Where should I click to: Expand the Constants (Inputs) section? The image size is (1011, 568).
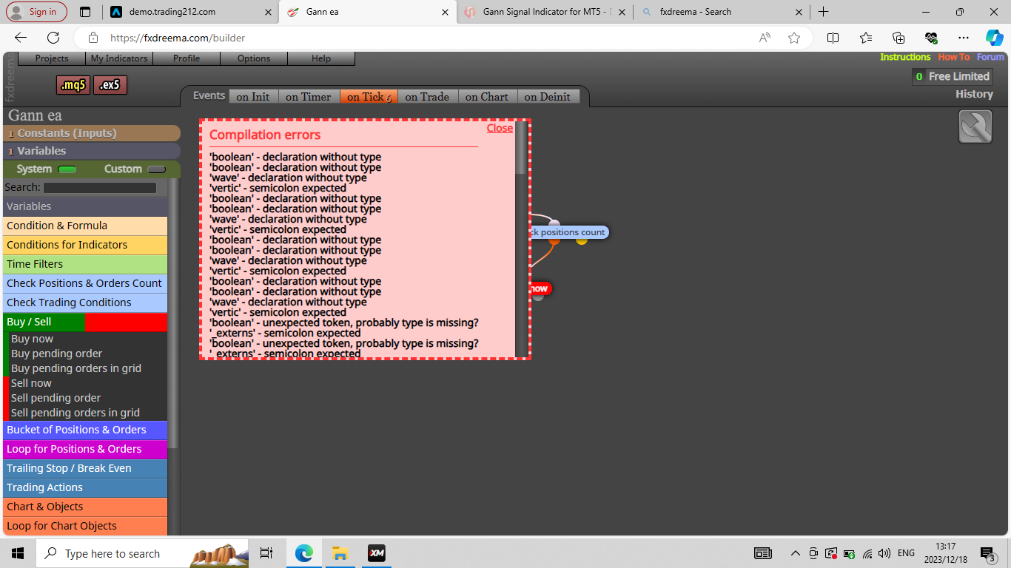[92, 133]
